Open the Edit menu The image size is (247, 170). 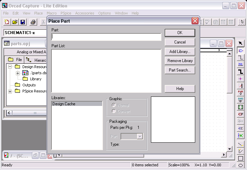click(16, 13)
